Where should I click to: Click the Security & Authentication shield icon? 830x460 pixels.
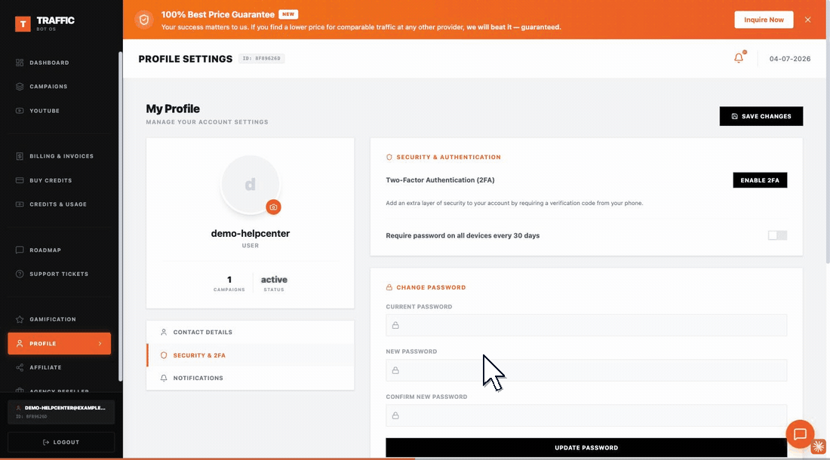tap(389, 157)
